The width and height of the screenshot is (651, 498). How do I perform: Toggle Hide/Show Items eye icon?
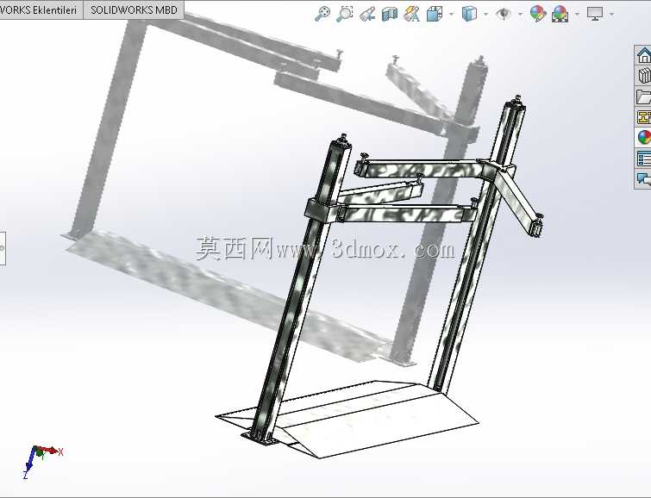click(x=504, y=14)
